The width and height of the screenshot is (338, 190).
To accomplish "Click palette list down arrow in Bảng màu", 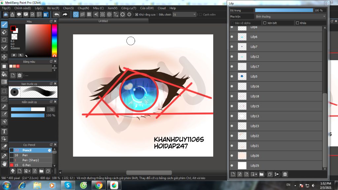I will click(x=54, y=70).
